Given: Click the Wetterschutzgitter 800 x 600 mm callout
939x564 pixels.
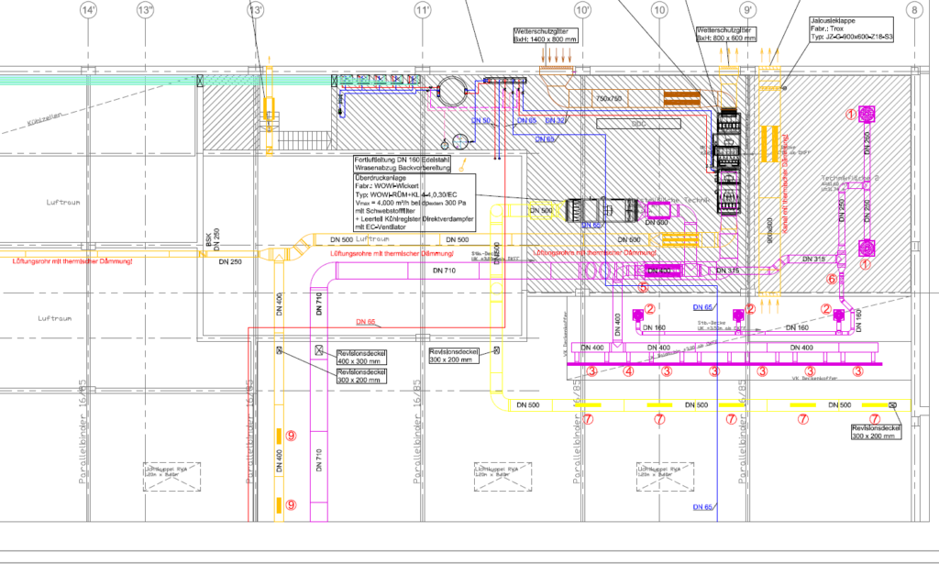Looking at the screenshot, I should pos(728,36).
